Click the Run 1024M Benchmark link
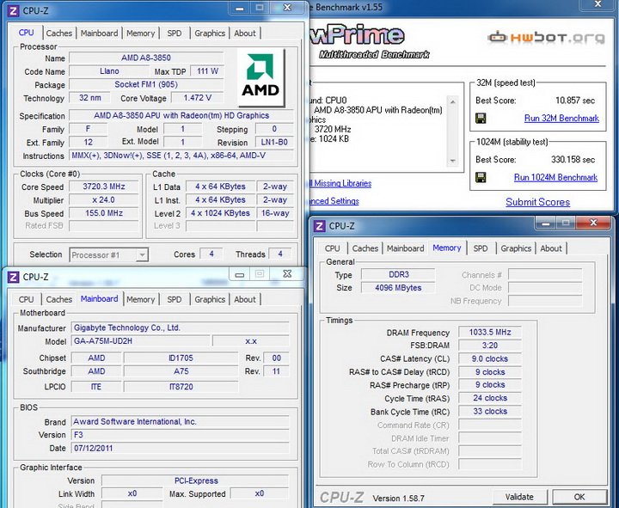 click(x=556, y=177)
